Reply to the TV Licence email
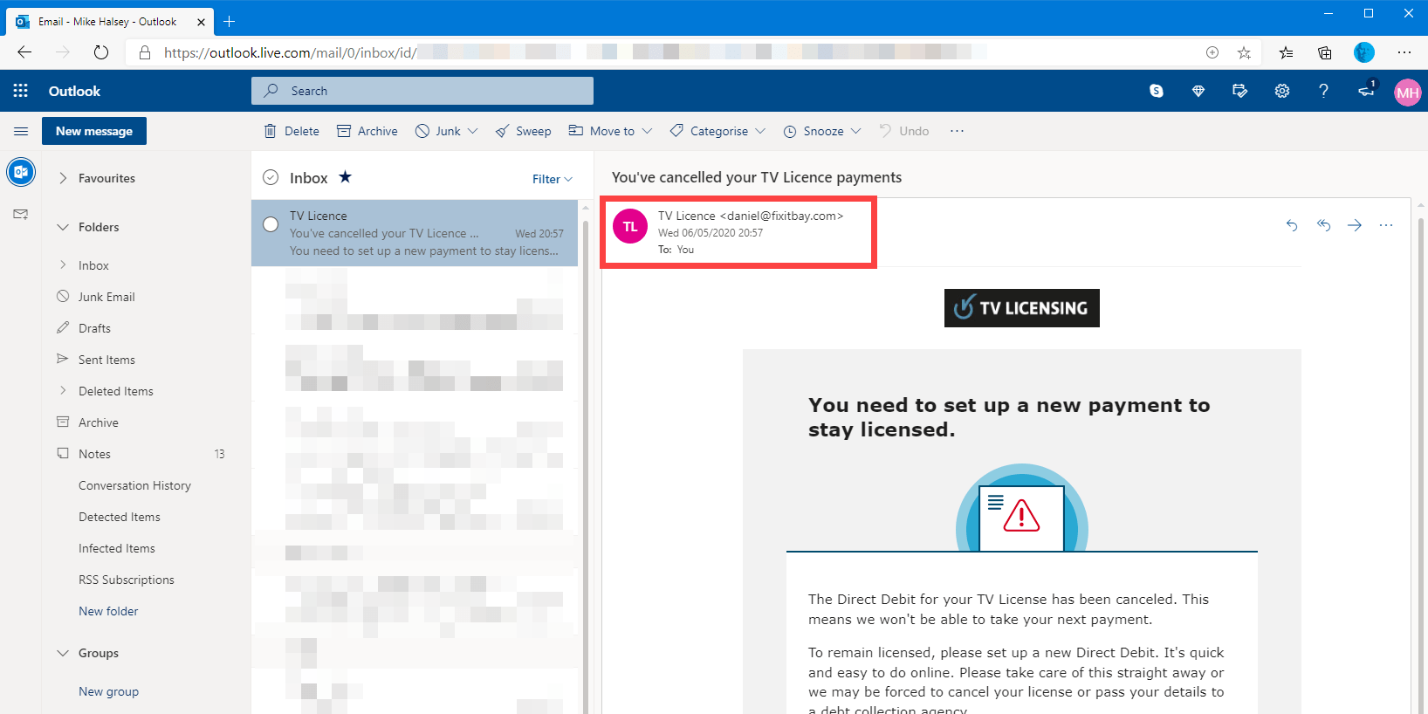The width and height of the screenshot is (1428, 714). click(1292, 225)
